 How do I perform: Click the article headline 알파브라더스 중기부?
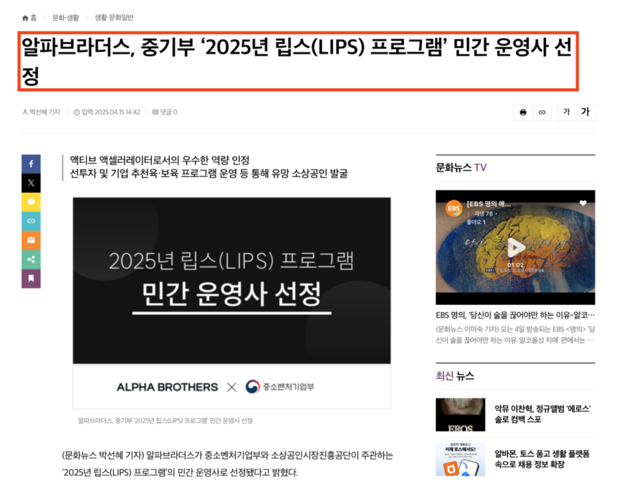297,62
